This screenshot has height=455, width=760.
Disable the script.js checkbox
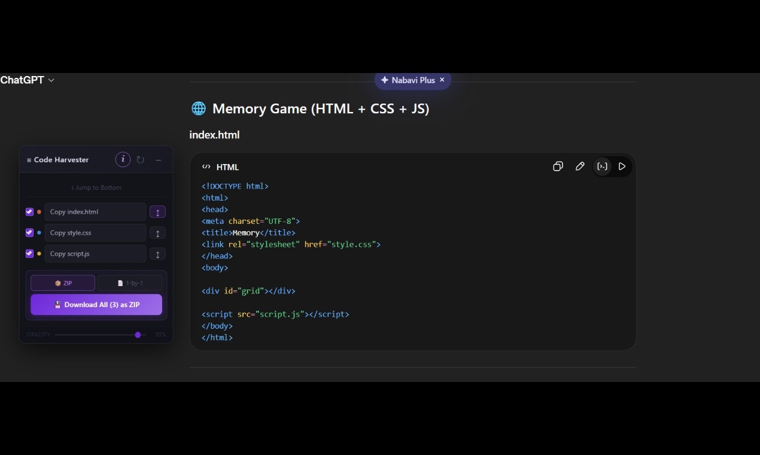[29, 253]
